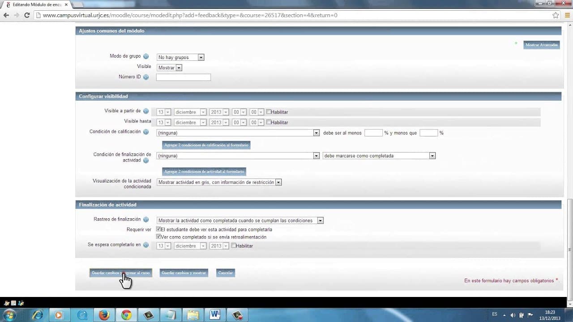Open help for Rastreo de finalización
Viewport: 573px width, 322px height.
coord(146,220)
